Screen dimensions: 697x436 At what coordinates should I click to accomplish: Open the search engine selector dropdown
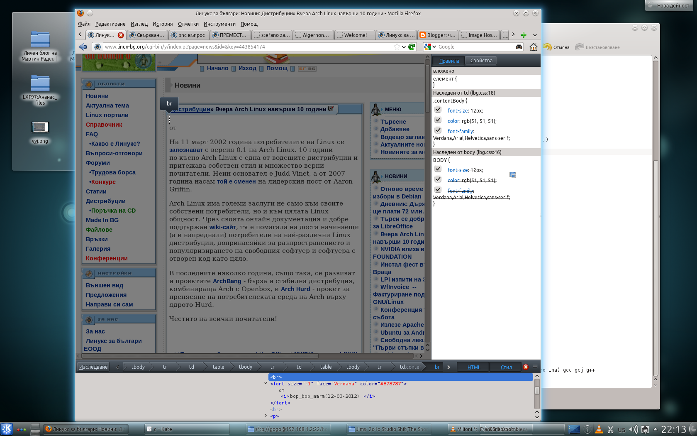430,47
